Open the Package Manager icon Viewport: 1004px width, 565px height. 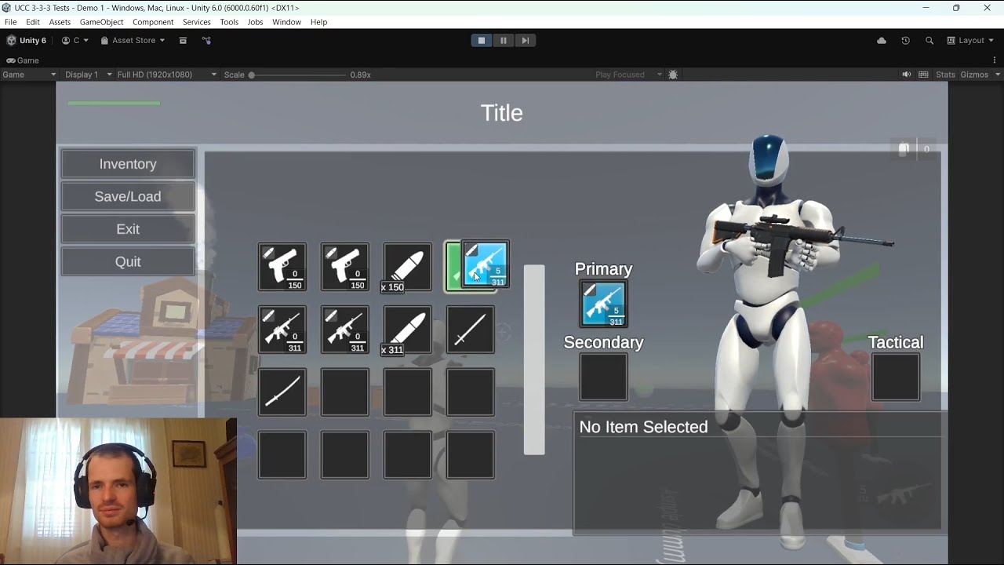pyautogui.click(x=183, y=40)
